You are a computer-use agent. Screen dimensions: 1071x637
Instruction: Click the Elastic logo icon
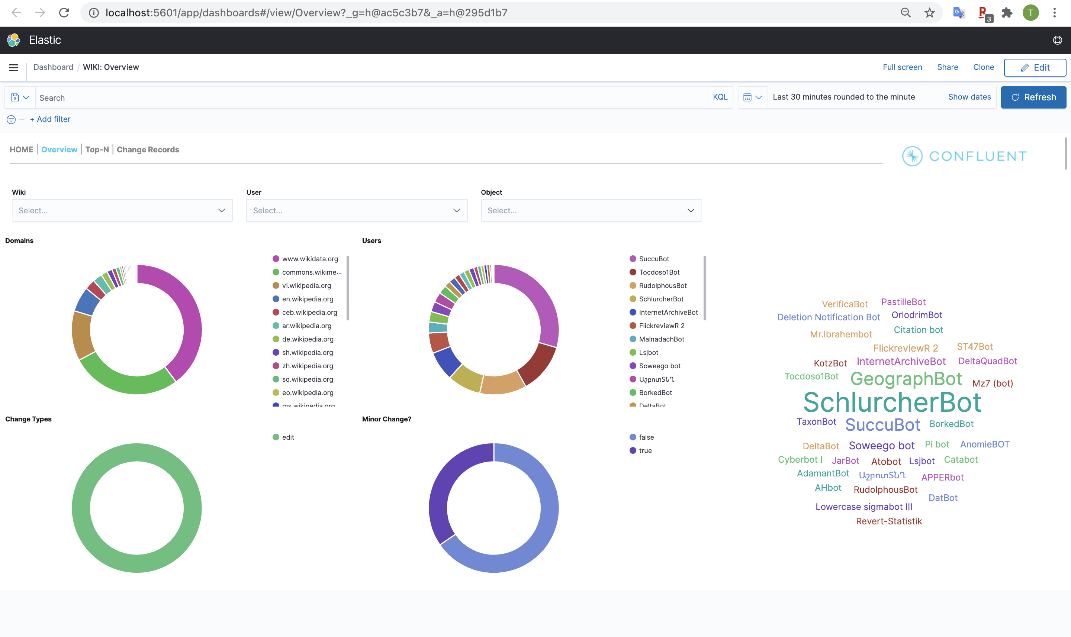click(x=13, y=40)
